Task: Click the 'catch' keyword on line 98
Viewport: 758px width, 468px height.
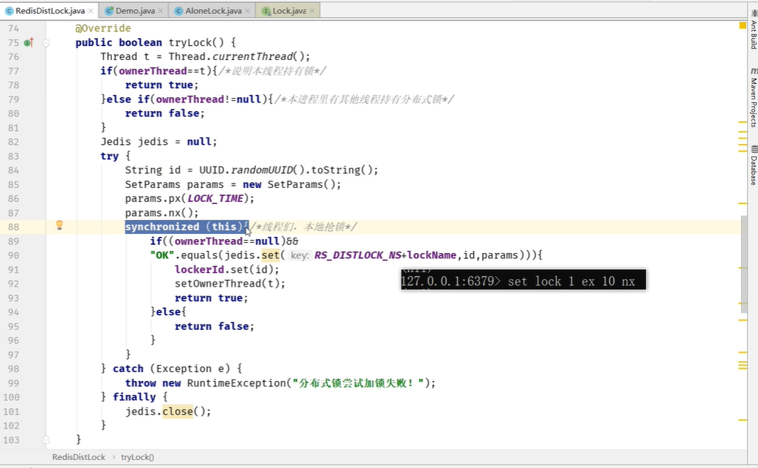Action: pos(128,369)
